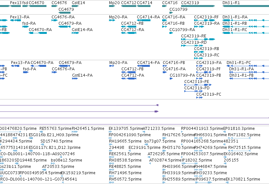Click transcript CG4716-RB
The height and width of the screenshot is (184, 269).
tap(164, 27)
